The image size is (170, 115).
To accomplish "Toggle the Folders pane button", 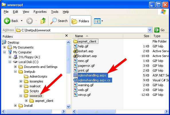I will coord(81,21).
